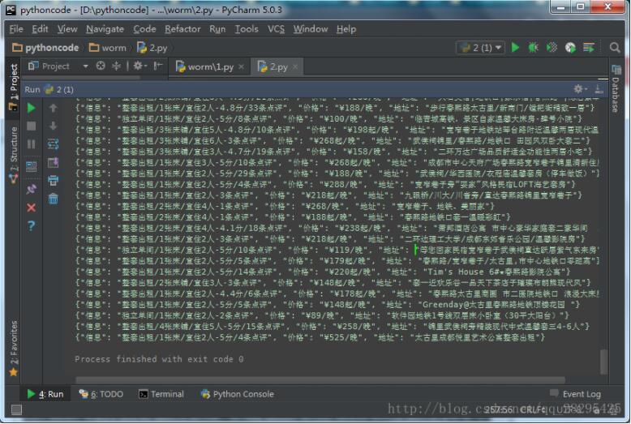Click the output line with Tim's House
This screenshot has height=424, width=631.
(323, 272)
